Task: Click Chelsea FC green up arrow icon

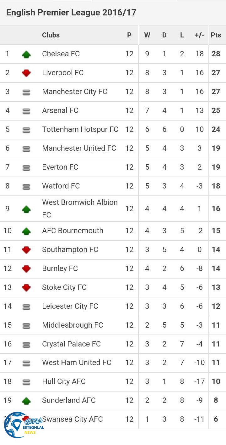Action: coord(26,54)
